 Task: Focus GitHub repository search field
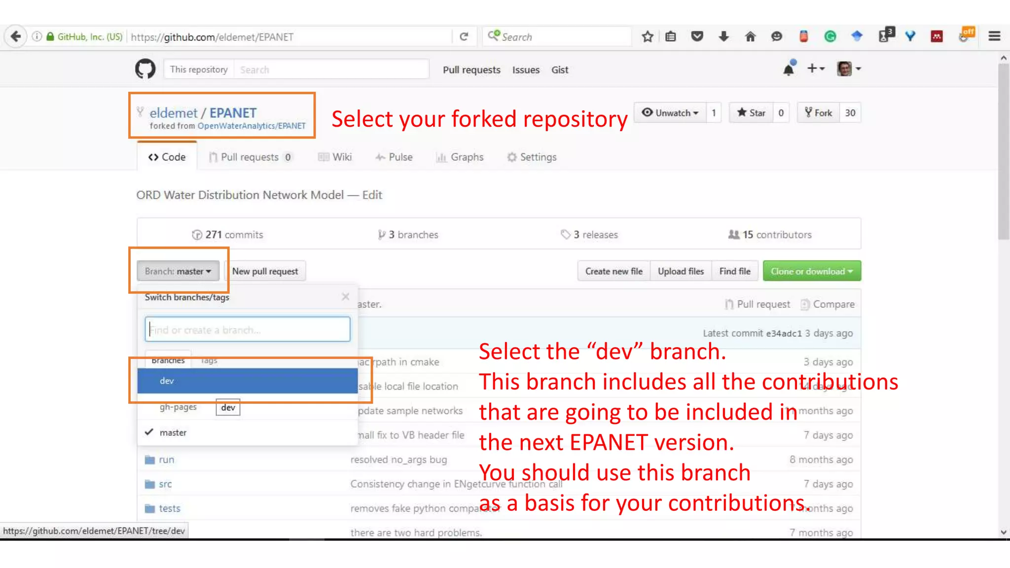[x=331, y=69]
